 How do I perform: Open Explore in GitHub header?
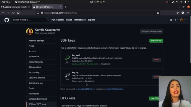(x=92, y=20)
